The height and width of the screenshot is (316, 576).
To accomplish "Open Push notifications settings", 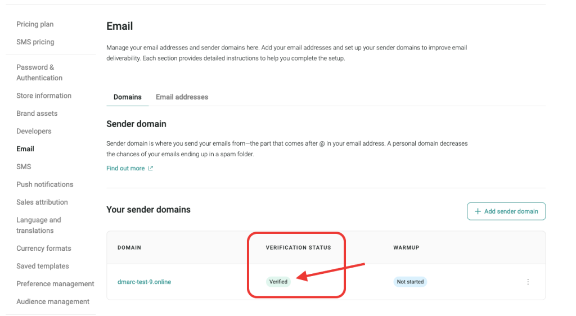I will pos(44,184).
